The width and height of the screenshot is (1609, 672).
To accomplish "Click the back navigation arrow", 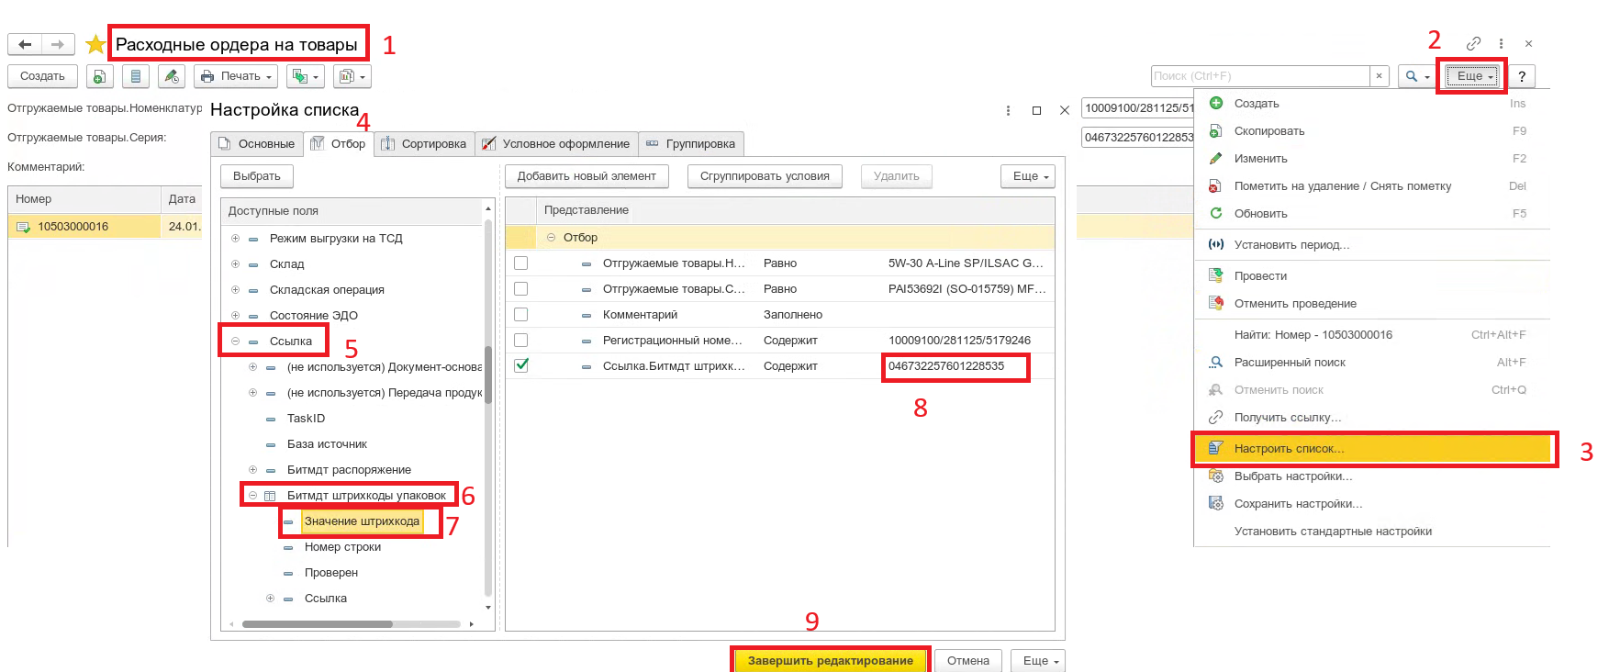I will (25, 44).
